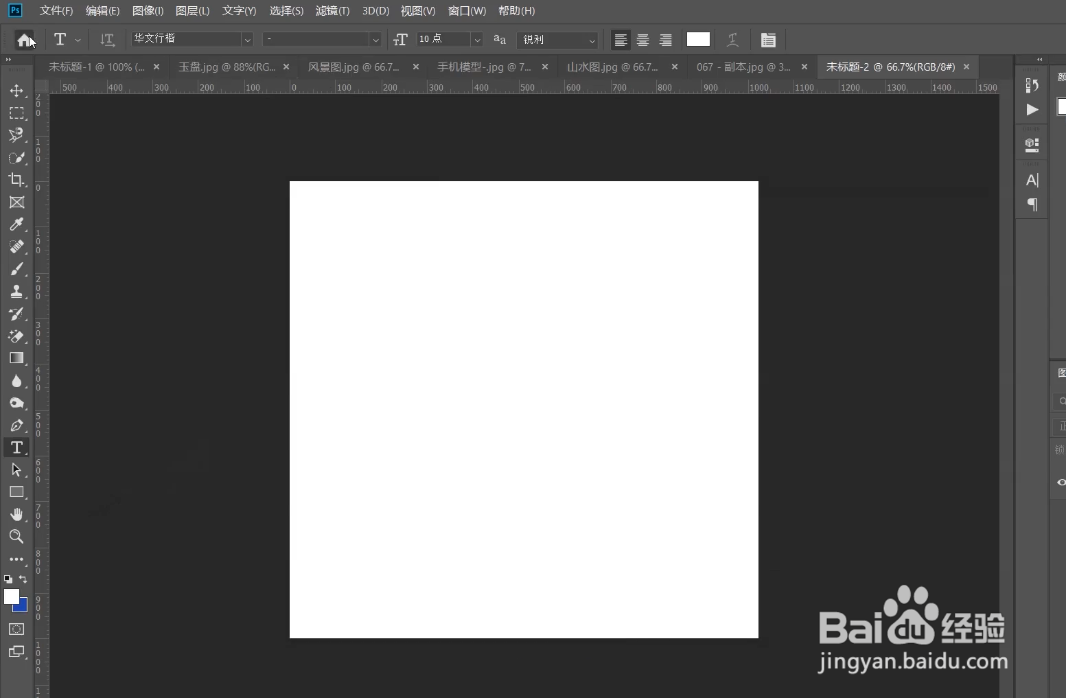Open the History panel icon
The height and width of the screenshot is (698, 1066).
coord(1032,85)
